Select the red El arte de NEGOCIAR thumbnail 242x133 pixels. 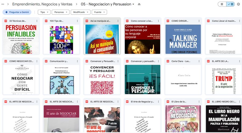61,119
